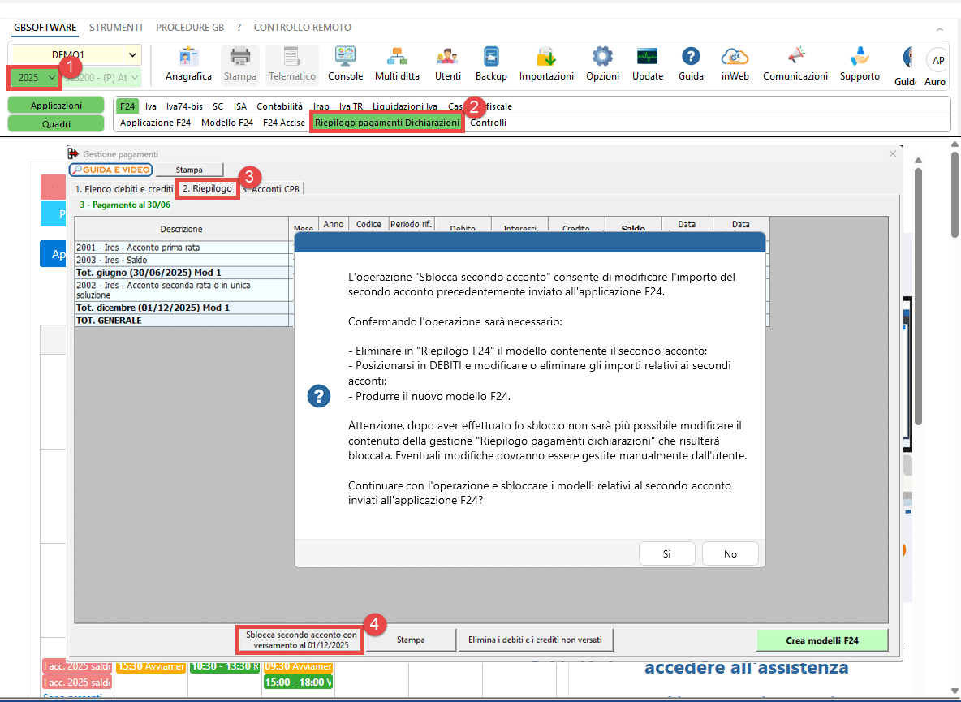Open the Opzioni gear icon
Viewport: 961px width, 702px height.
(602, 64)
